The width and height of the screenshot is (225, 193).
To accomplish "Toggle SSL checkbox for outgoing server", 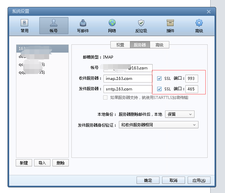I will (159, 89).
